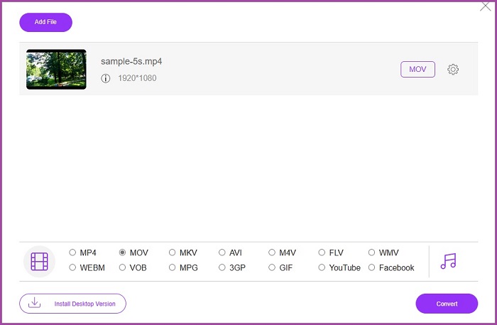497x325 pixels.
Task: Open settings gear for sample-5s.mp4
Action: pos(453,69)
